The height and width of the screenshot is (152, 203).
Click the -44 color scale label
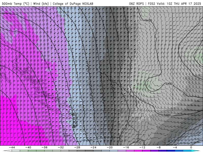coord(12,147)
